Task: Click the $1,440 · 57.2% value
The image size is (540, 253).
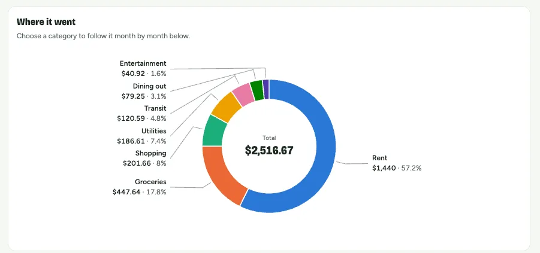Action: pos(397,168)
